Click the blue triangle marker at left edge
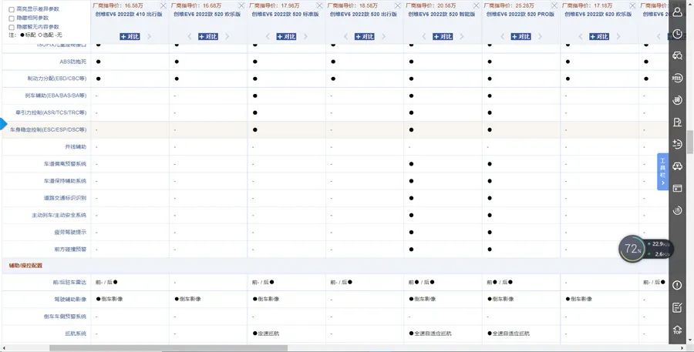The width and height of the screenshot is (694, 352). [3, 124]
